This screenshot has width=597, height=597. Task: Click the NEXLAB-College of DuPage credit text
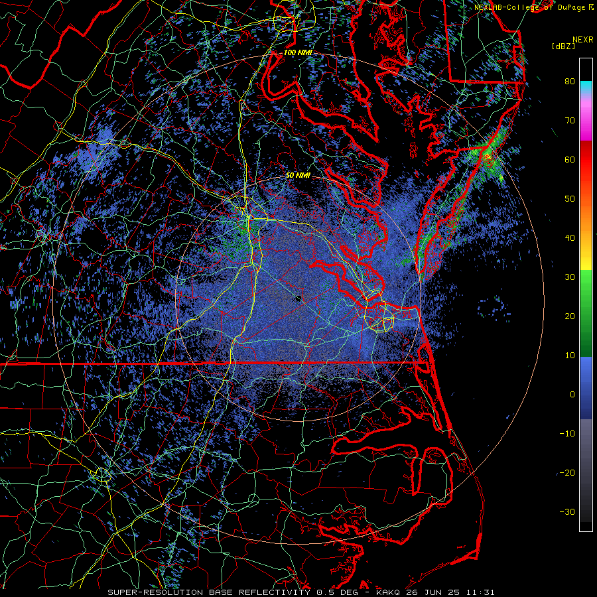[x=530, y=7]
